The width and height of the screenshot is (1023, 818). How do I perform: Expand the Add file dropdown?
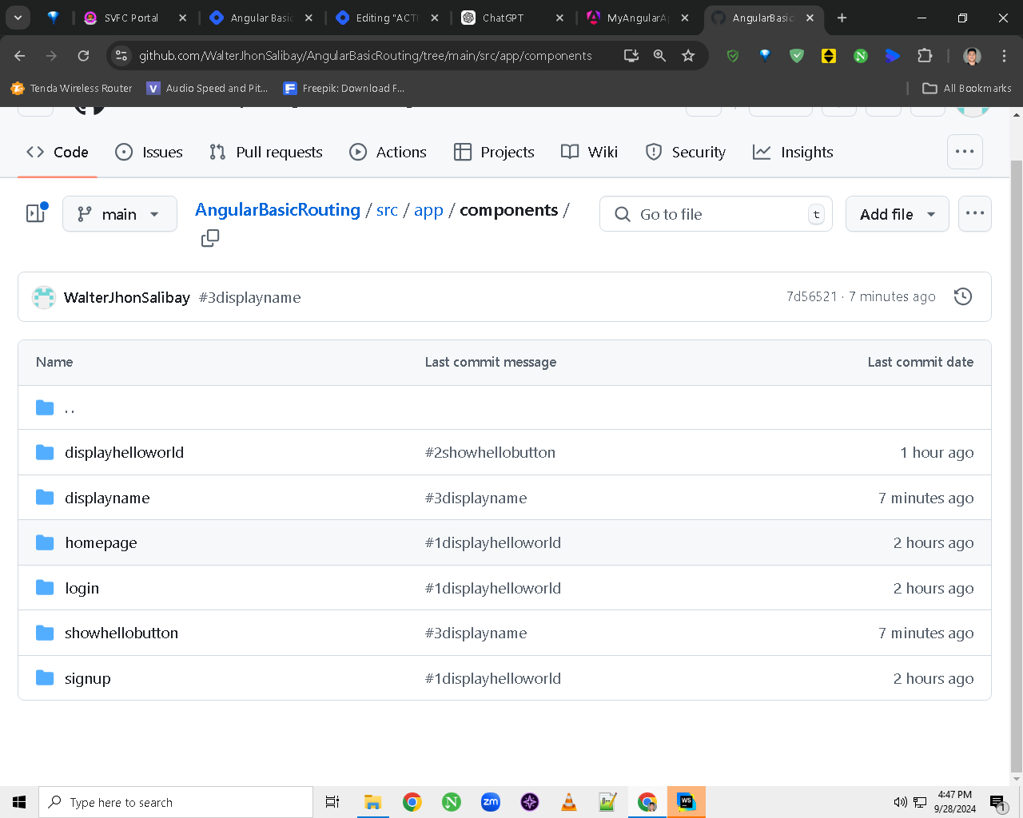[x=898, y=214]
